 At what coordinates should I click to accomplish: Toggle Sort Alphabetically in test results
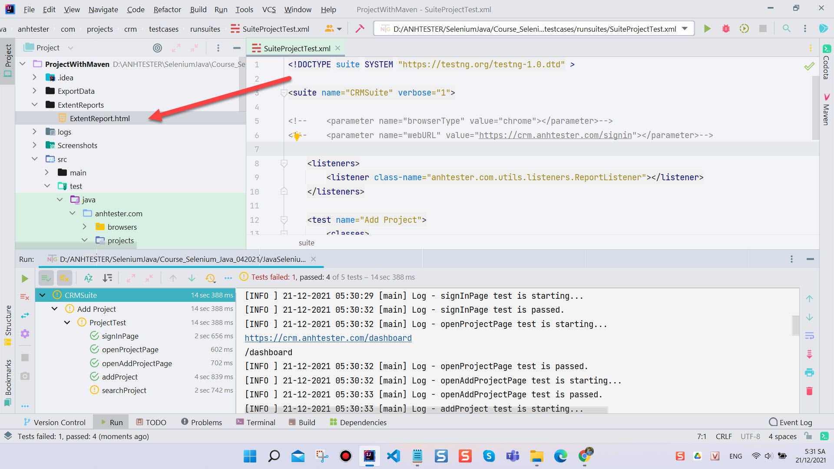[88, 278]
